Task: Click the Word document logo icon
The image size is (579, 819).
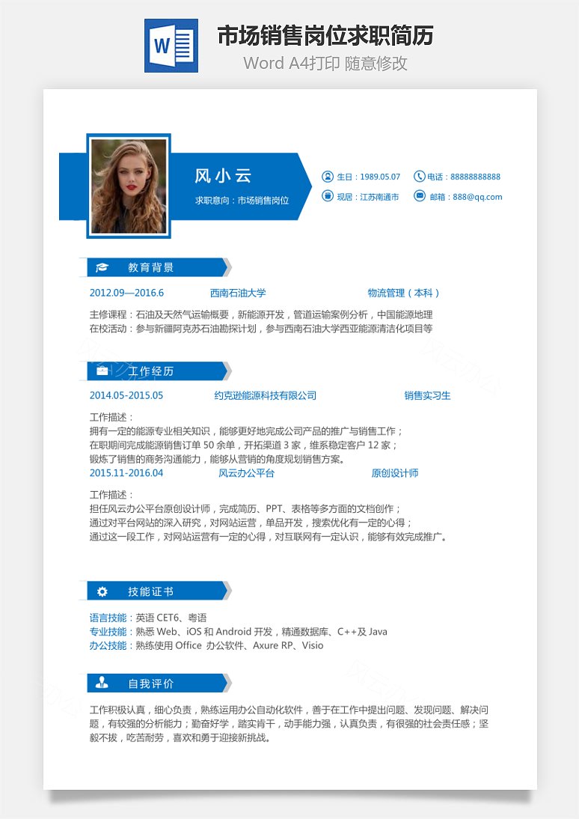Action: tap(171, 46)
